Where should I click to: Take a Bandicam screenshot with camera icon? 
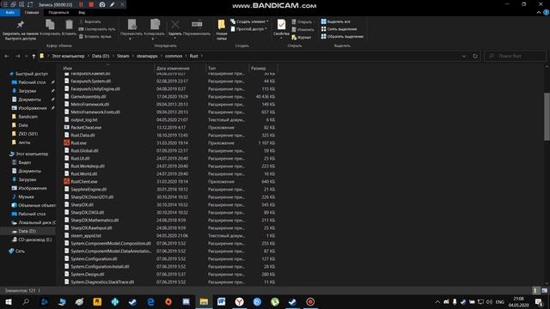[102, 4]
